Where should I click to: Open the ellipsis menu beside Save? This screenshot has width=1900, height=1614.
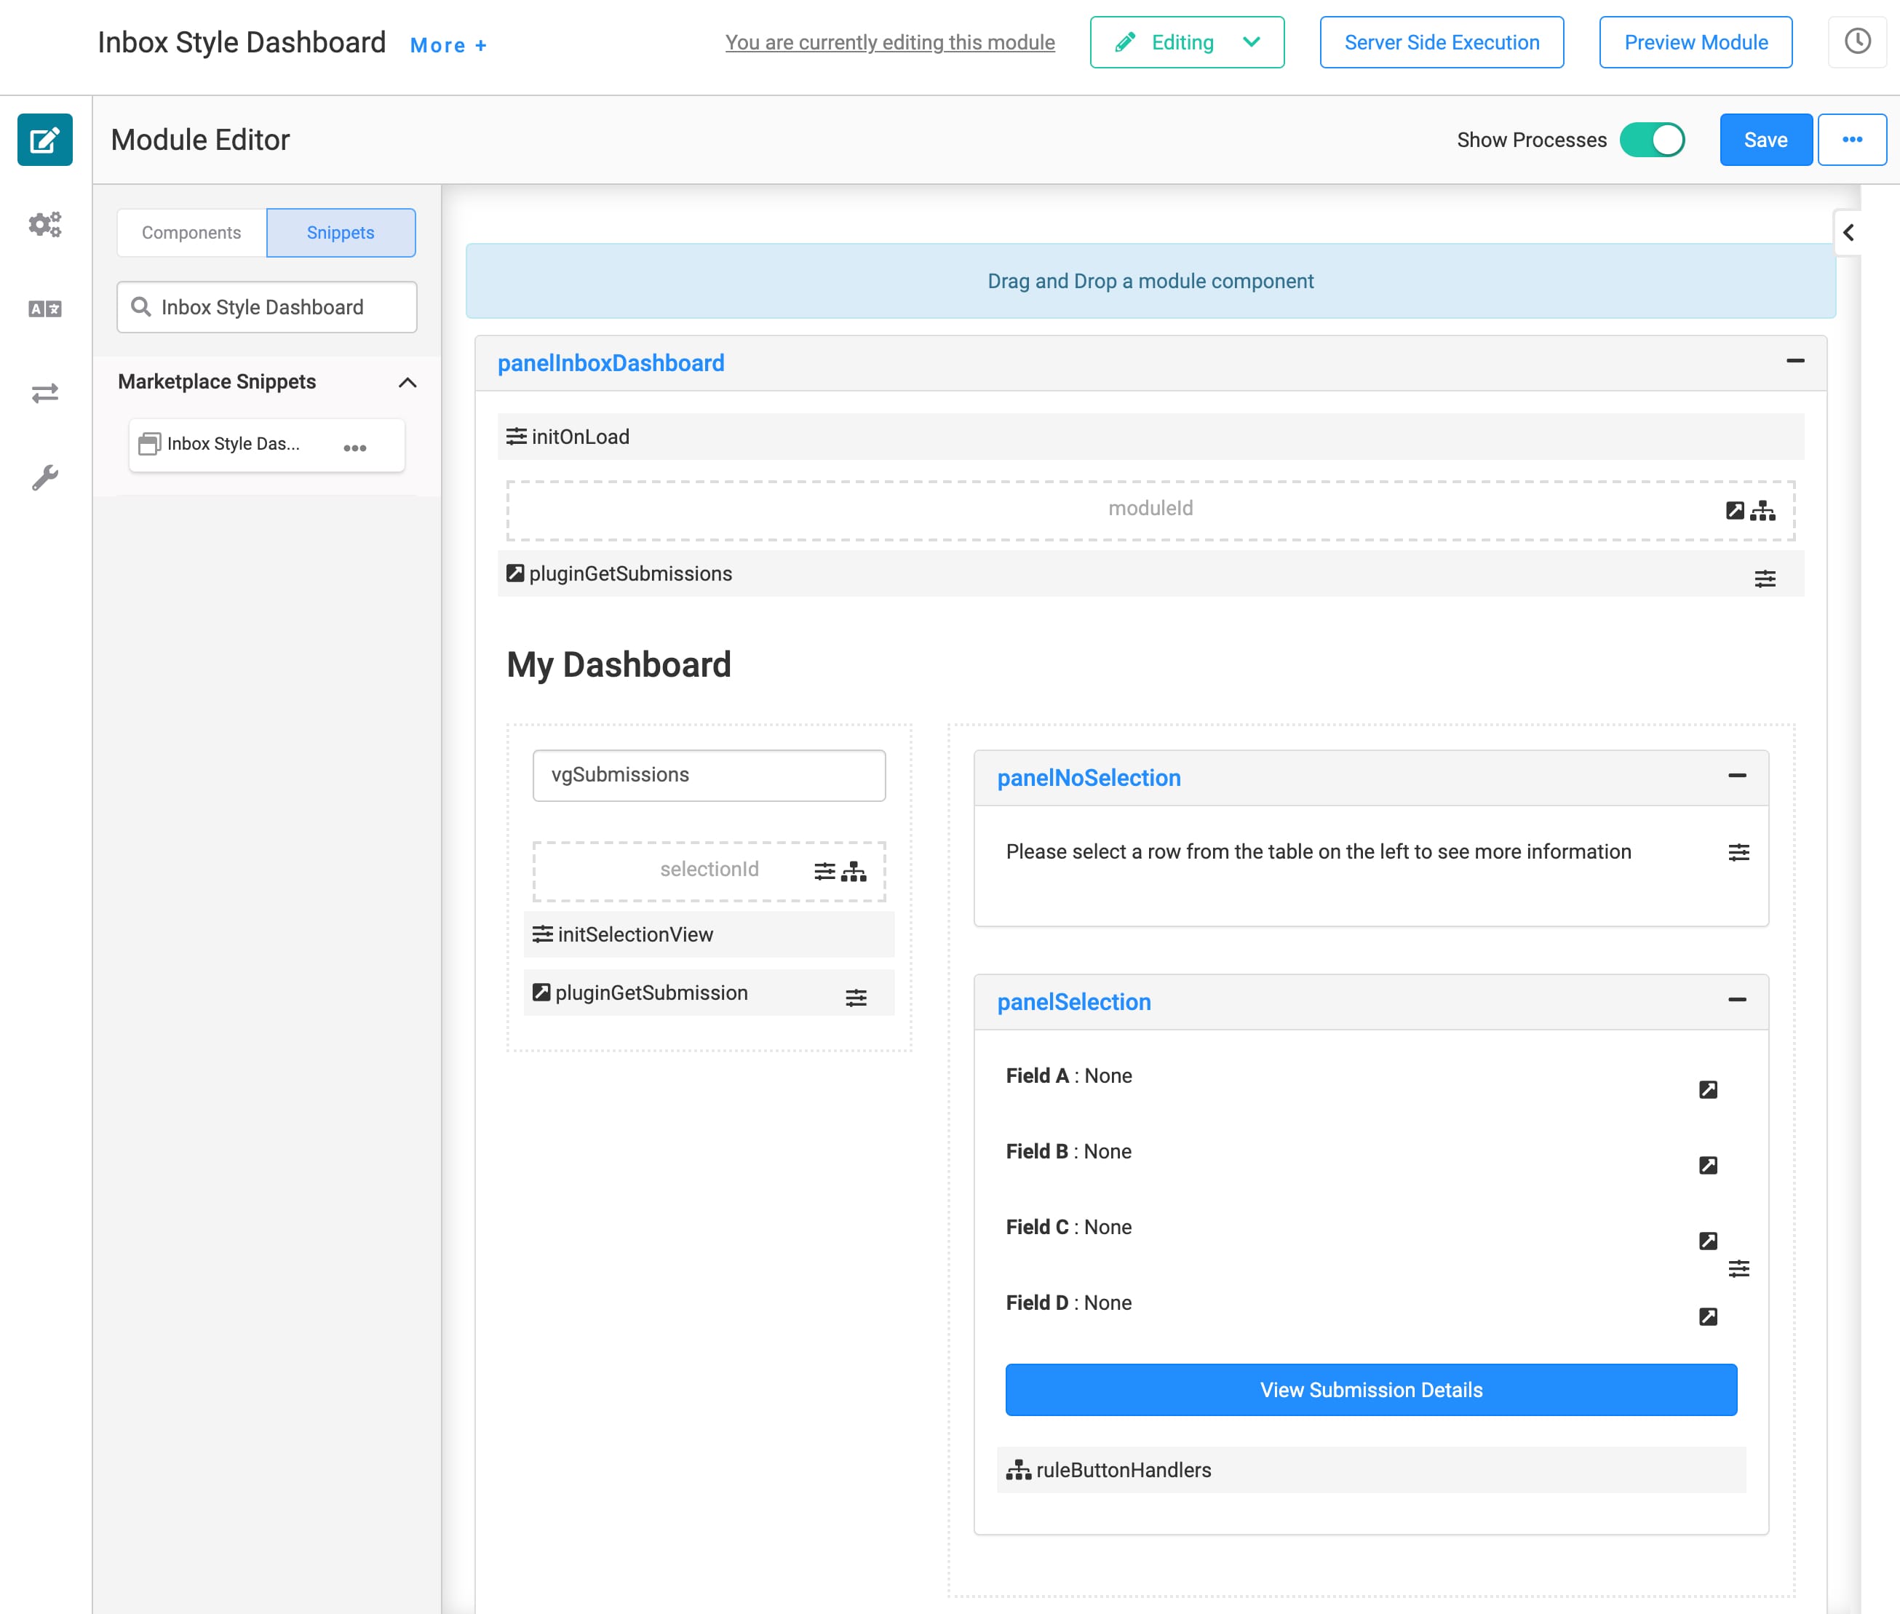pos(1851,140)
